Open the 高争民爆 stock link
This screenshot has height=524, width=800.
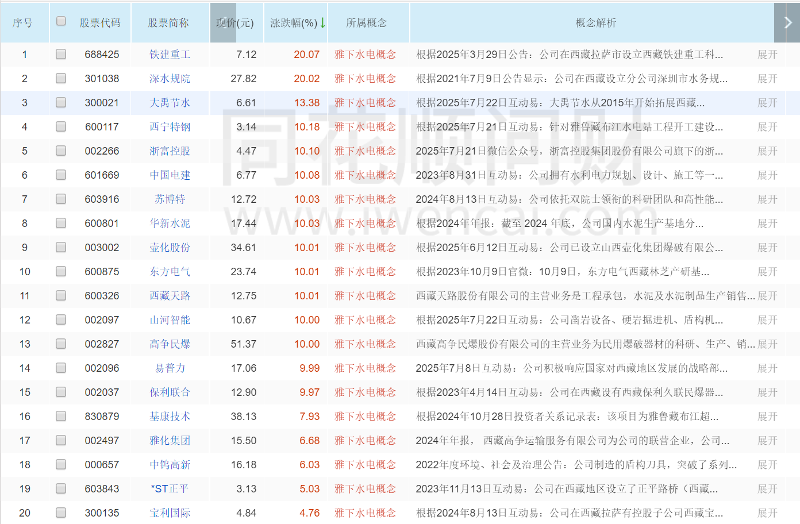coord(170,344)
